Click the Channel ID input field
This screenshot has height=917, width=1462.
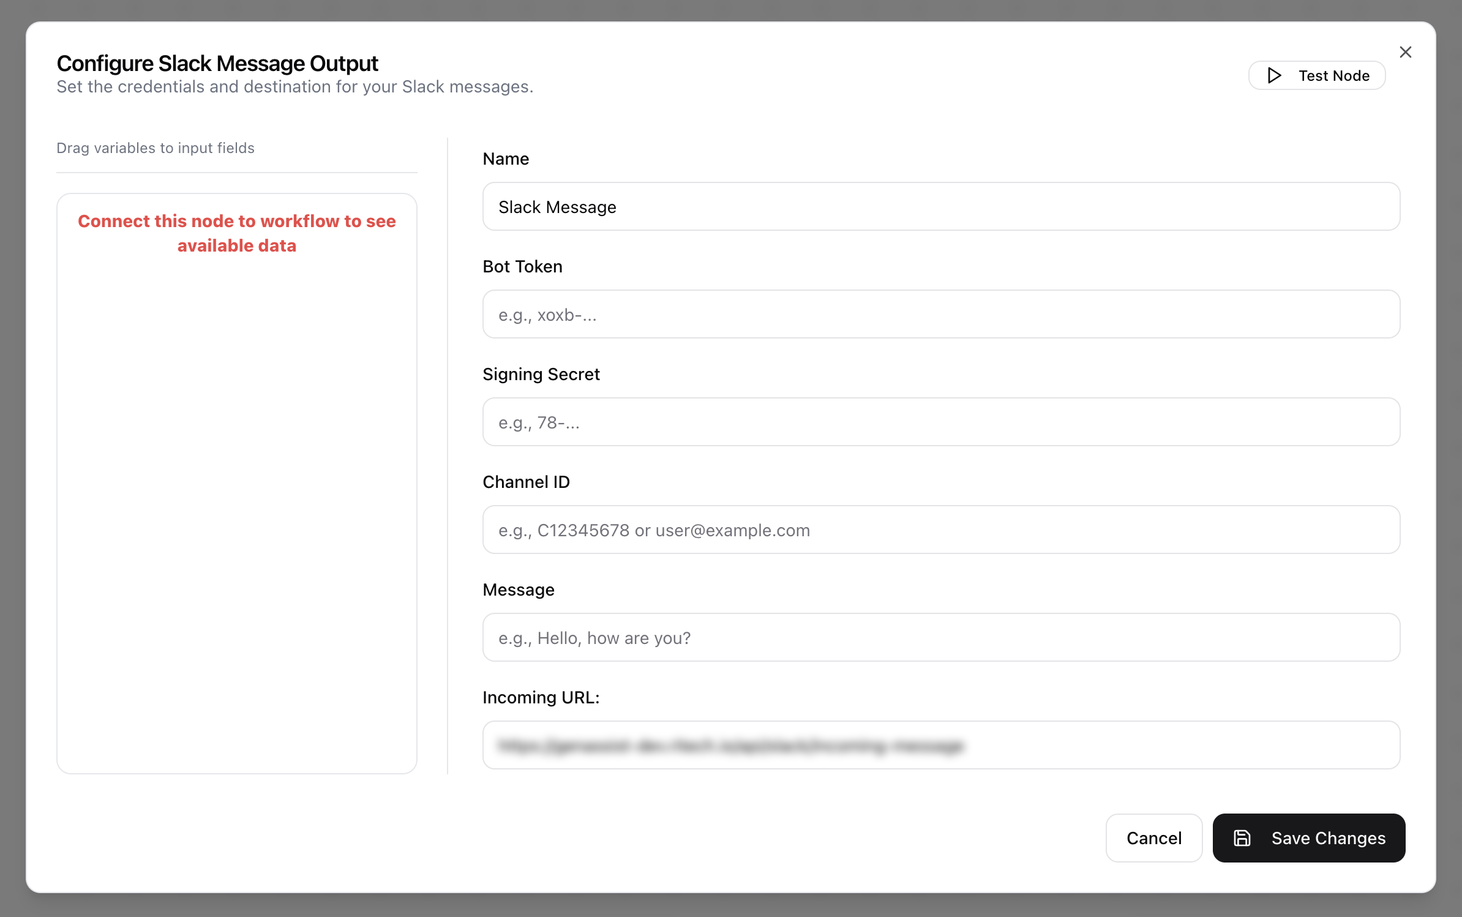[x=941, y=530]
